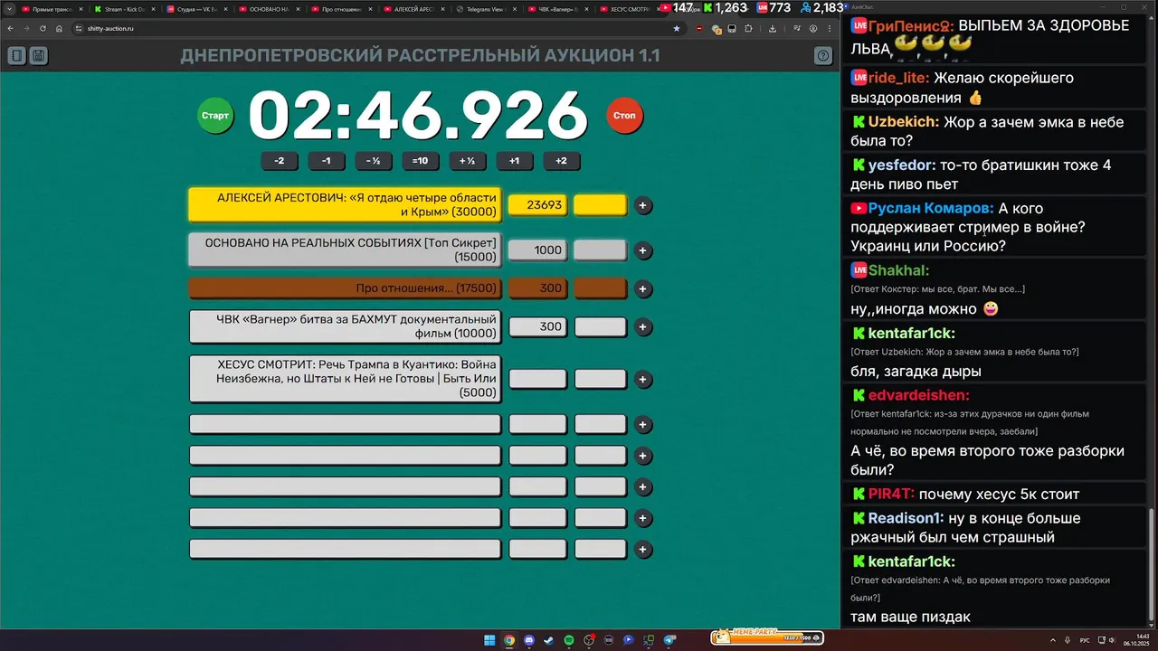This screenshot has width=1158, height=651.
Task: Click the browser home icon
Action: 59,29
